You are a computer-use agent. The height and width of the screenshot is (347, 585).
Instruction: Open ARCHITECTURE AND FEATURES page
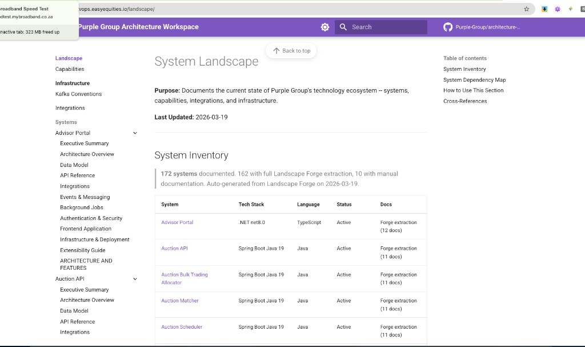pos(86,265)
